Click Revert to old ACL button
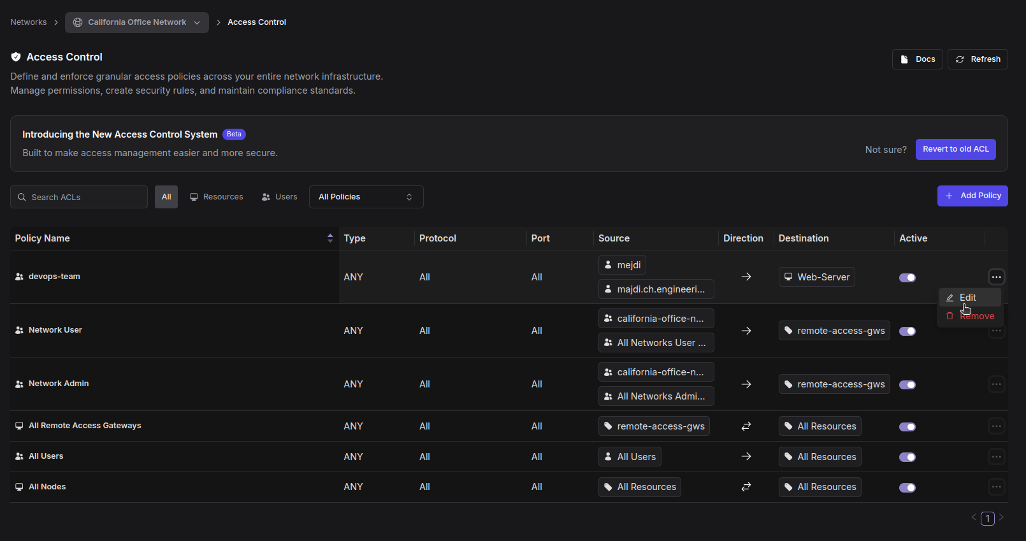Image resolution: width=1026 pixels, height=541 pixels. tap(955, 149)
